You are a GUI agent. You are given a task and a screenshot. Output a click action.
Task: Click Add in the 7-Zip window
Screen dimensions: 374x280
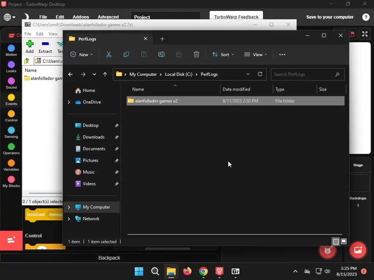30,47
